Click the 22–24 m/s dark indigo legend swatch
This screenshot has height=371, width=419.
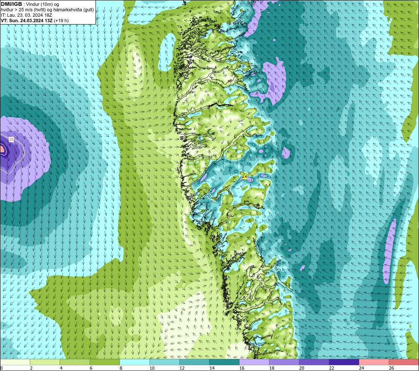344,362
